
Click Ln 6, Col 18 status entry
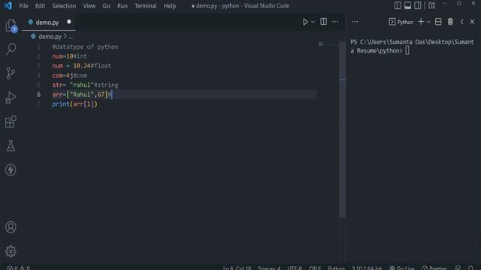(237, 268)
